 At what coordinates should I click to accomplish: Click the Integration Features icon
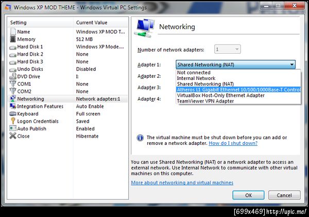tap(13, 106)
